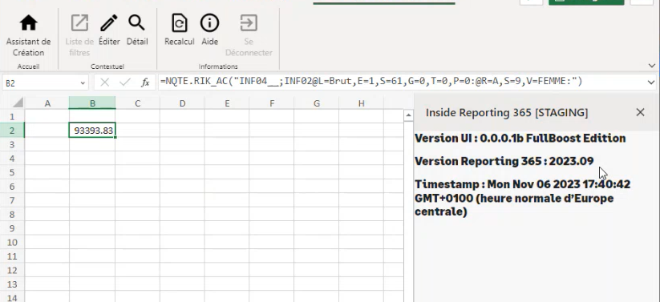Viewport: 660px width, 302px height.
Task: Select column H header
Action: point(361,103)
